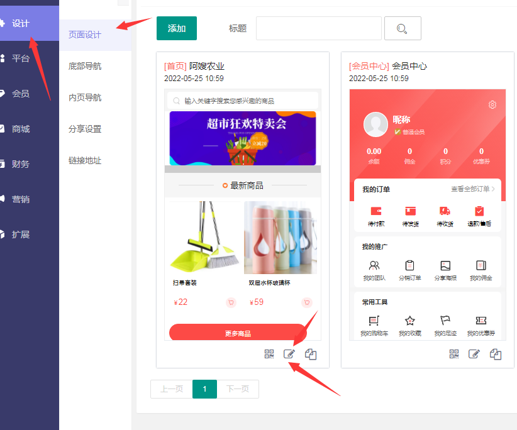The height and width of the screenshot is (430, 517).
Task: Open QR code icon under 会员中心 card
Action: (454, 354)
